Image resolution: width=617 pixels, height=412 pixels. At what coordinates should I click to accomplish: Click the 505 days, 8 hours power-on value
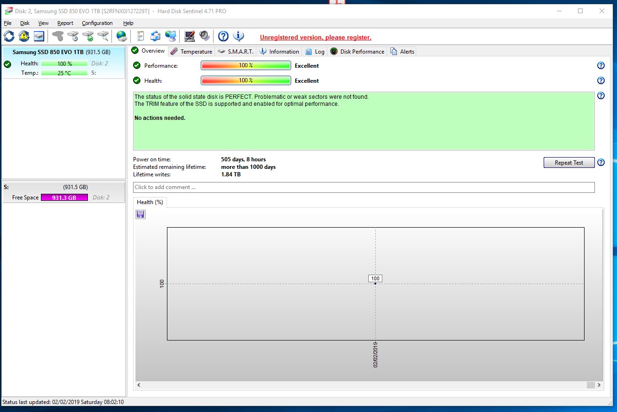coord(243,159)
